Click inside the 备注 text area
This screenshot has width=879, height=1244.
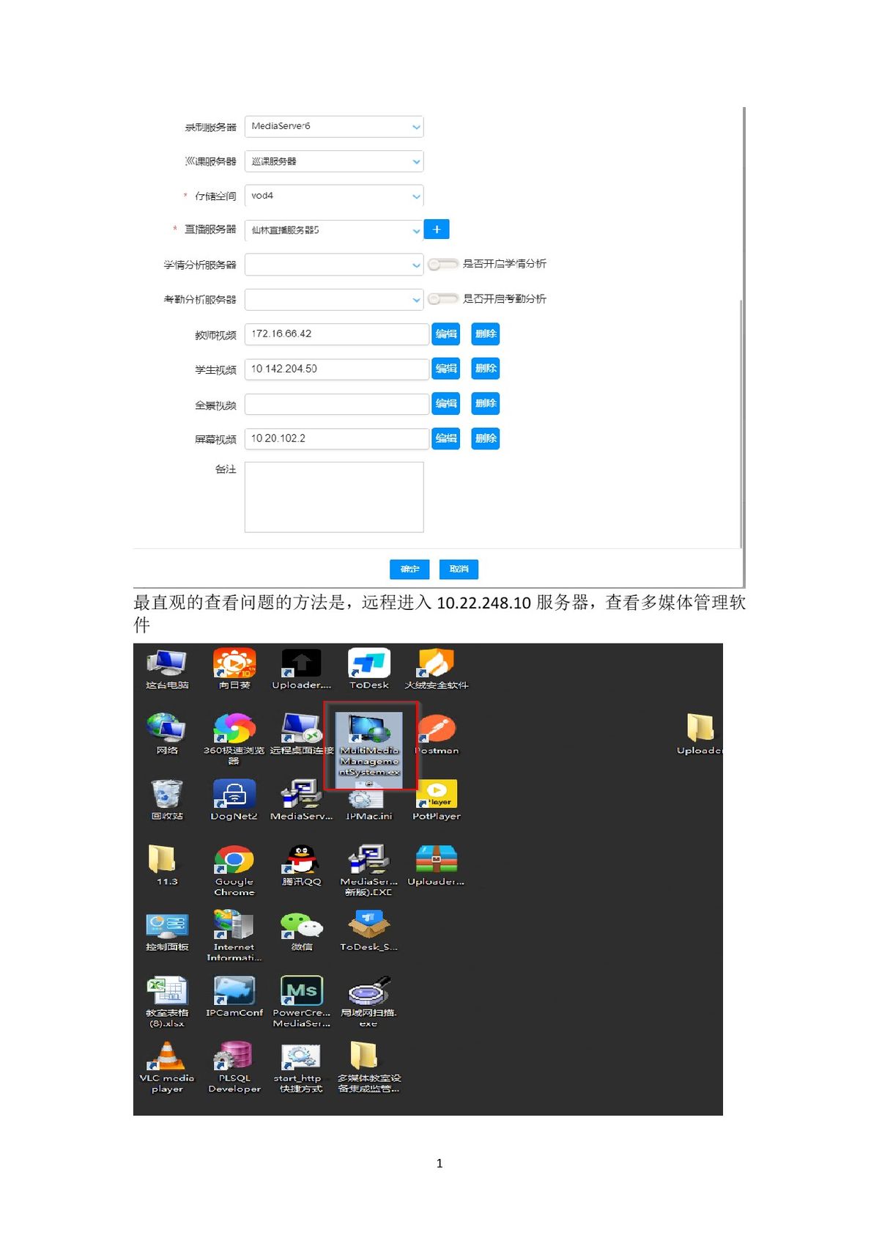(334, 497)
